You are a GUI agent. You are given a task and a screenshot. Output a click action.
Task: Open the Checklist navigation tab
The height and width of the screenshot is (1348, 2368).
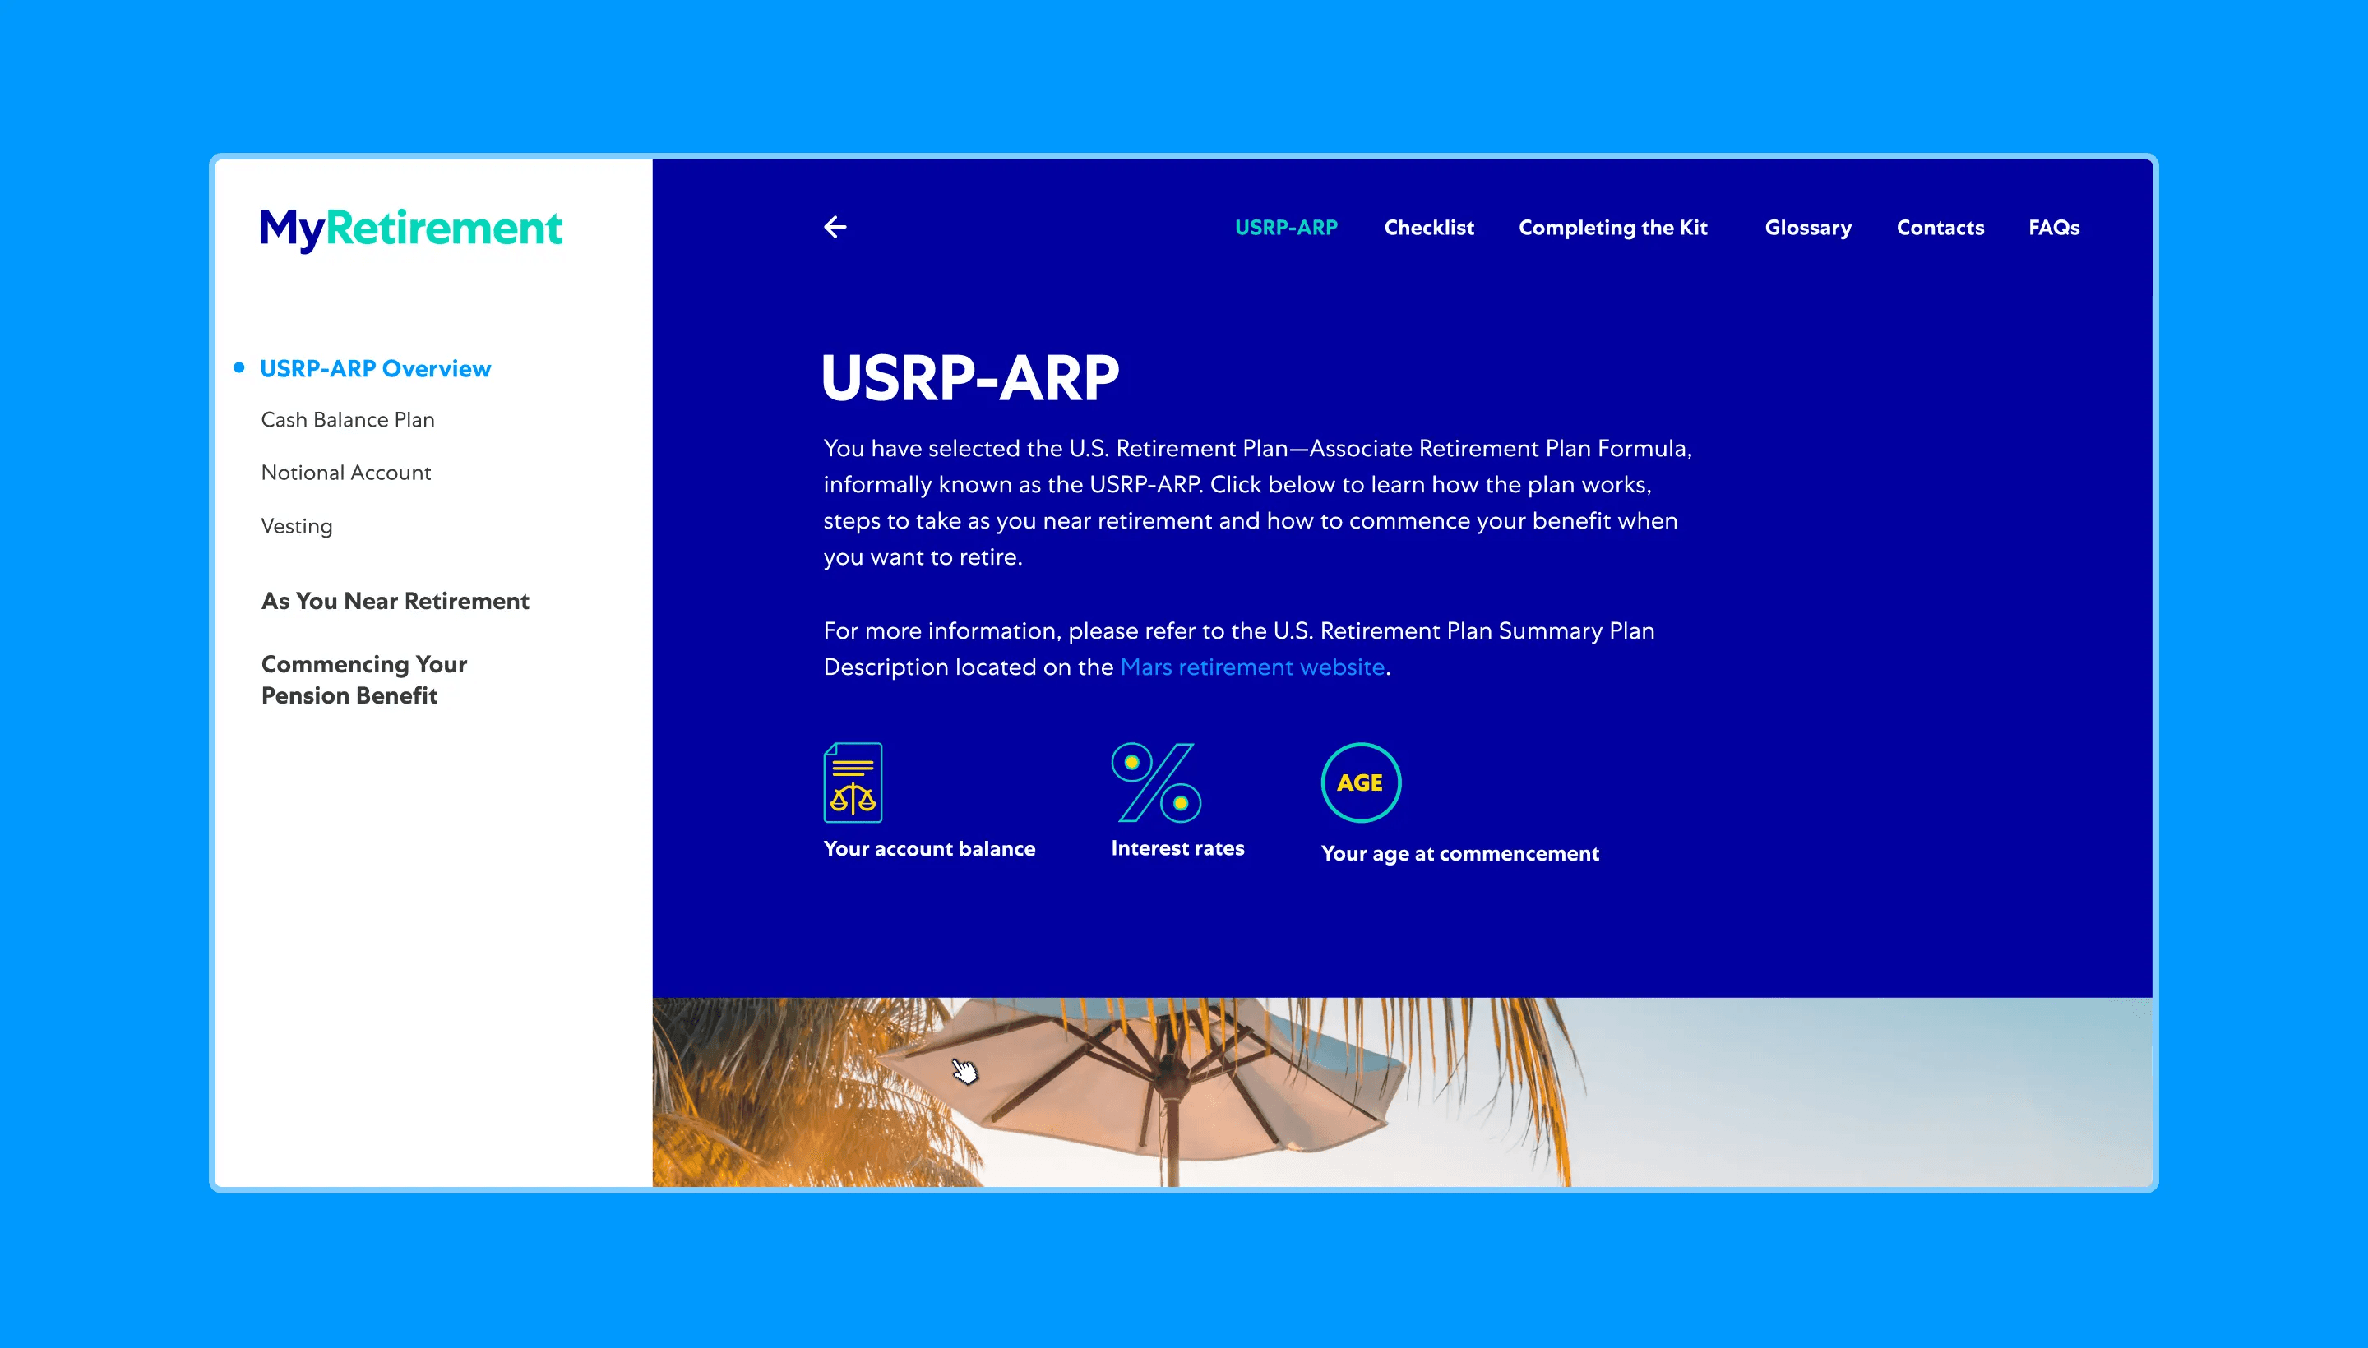(x=1428, y=228)
